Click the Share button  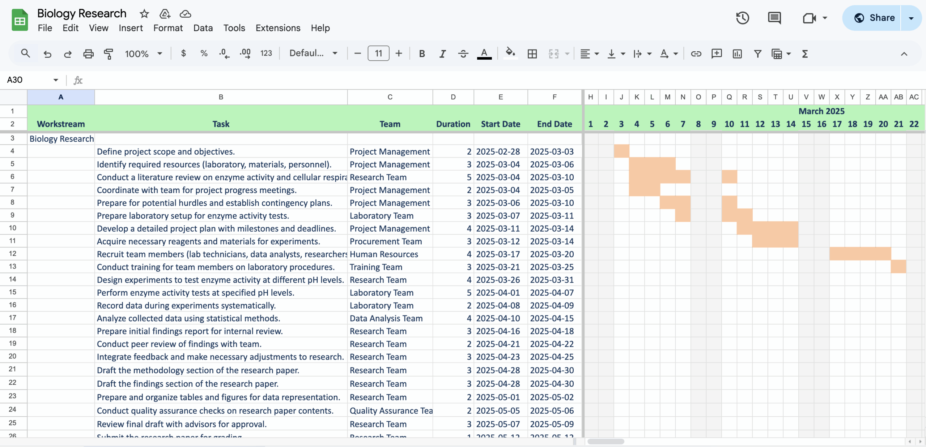pyautogui.click(x=874, y=18)
